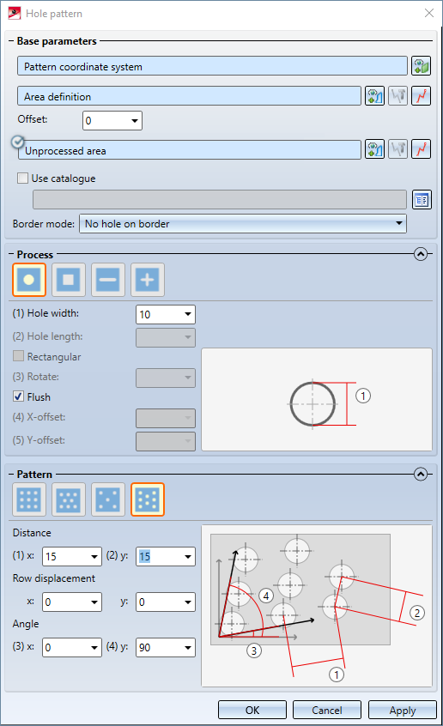This screenshot has height=726, width=443.
Task: Choose the slot (minus) process icon
Action: click(108, 280)
